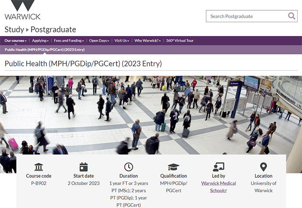Image resolution: width=302 pixels, height=208 pixels.
Task: Click the Qualification graduation cap icon
Action: point(173,167)
